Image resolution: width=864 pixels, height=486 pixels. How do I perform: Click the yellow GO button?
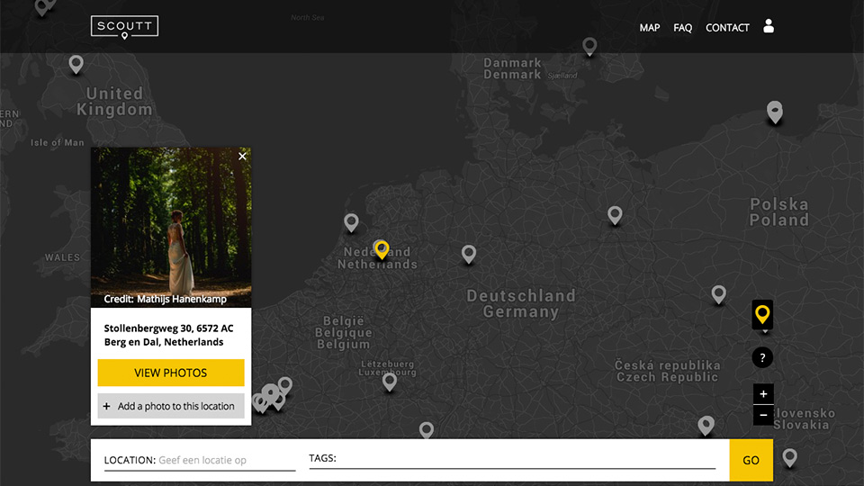[751, 460]
